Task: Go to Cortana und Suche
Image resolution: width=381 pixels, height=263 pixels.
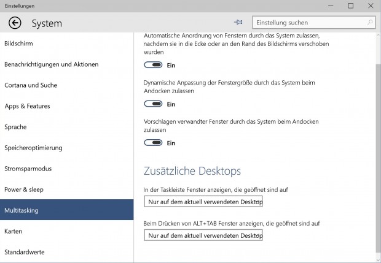Action: (x=66, y=85)
